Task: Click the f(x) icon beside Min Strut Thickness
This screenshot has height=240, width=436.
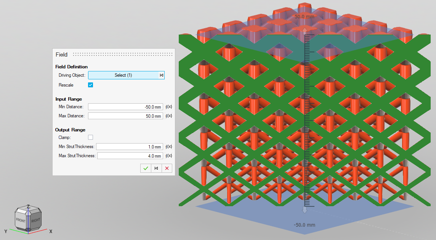Action: [169, 147]
